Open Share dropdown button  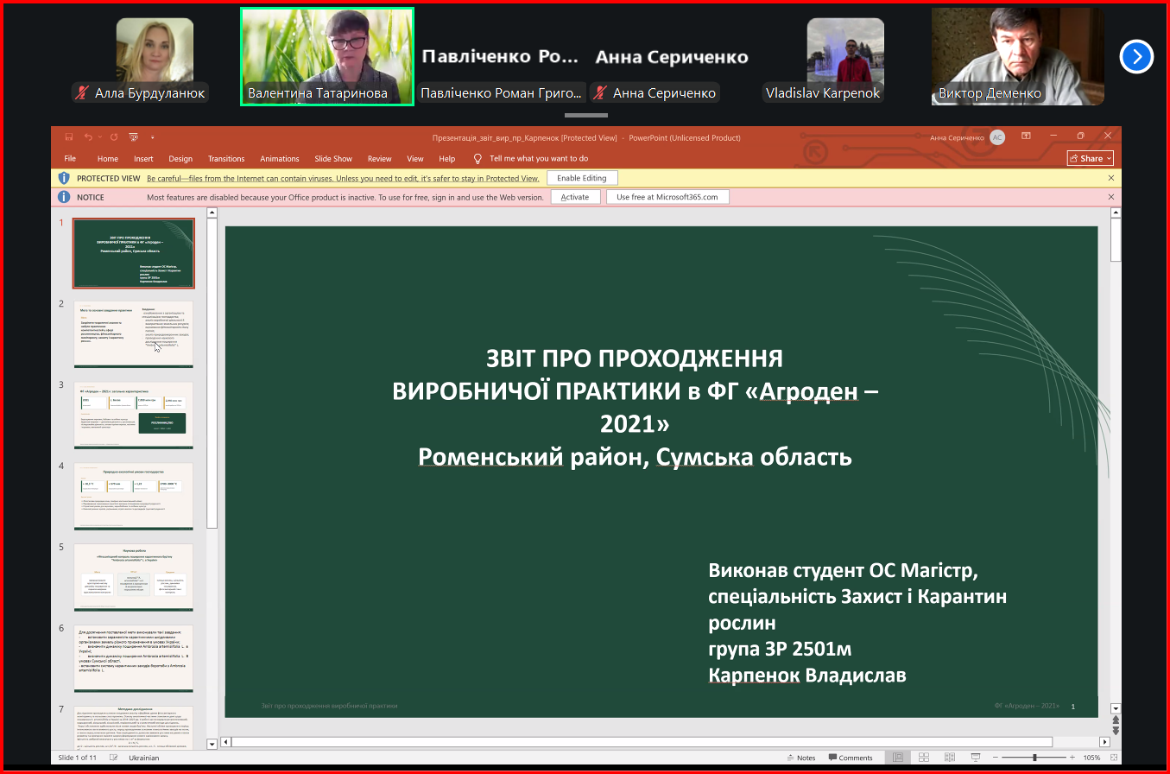coord(1091,158)
